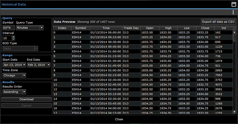Click the scroll down arrow of data table
The width and height of the screenshot is (238, 124).
(x=235, y=112)
